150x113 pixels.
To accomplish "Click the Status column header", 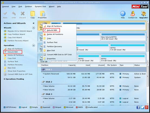I will tap(140, 65).
